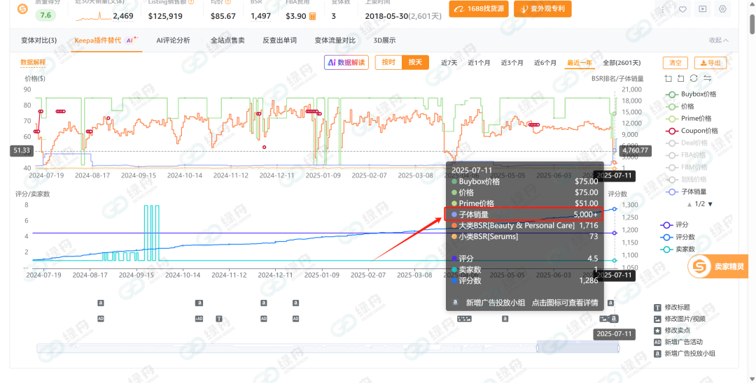Select the 最近一年 time range
Image resolution: width=756 pixels, height=383 pixels.
point(580,63)
